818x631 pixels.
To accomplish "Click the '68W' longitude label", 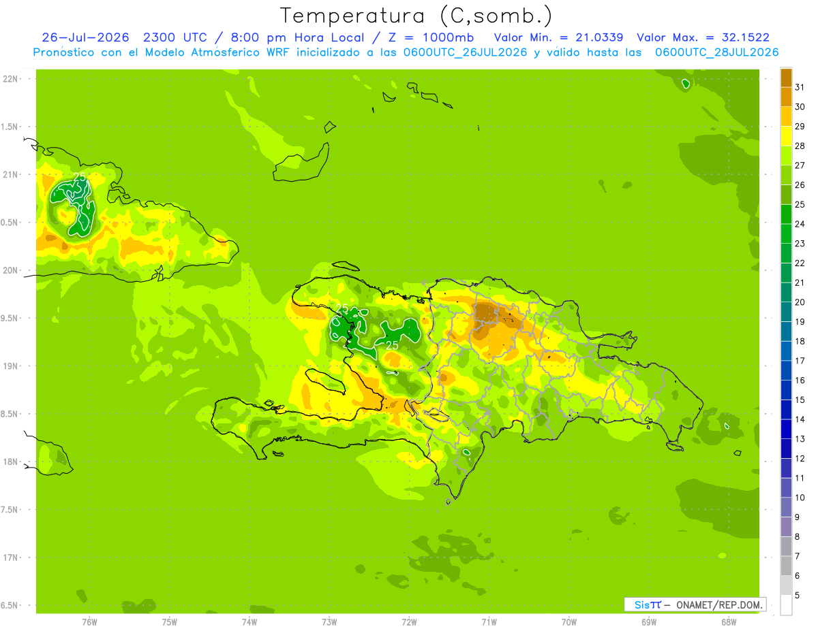I will click(x=729, y=622).
